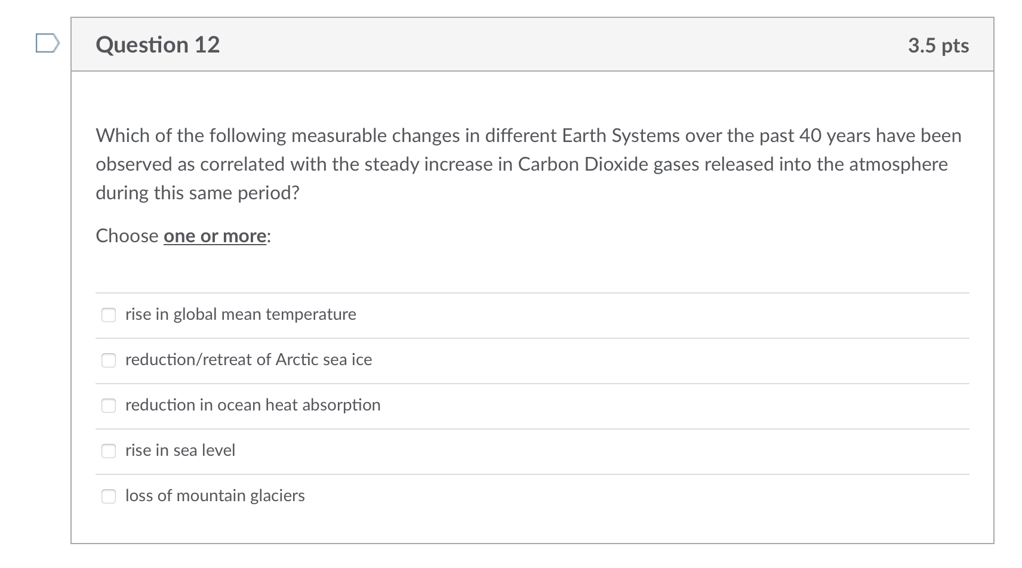Click the "rise in sea level" answer text
Viewport: 1022px width, 568px height.
click(180, 450)
